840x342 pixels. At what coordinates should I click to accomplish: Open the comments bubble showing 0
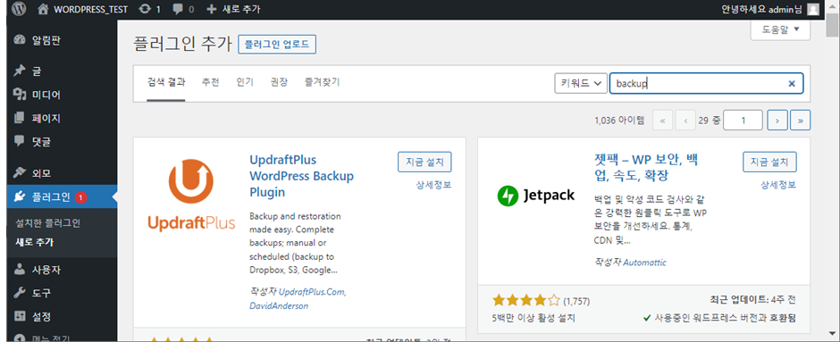pyautogui.click(x=183, y=9)
